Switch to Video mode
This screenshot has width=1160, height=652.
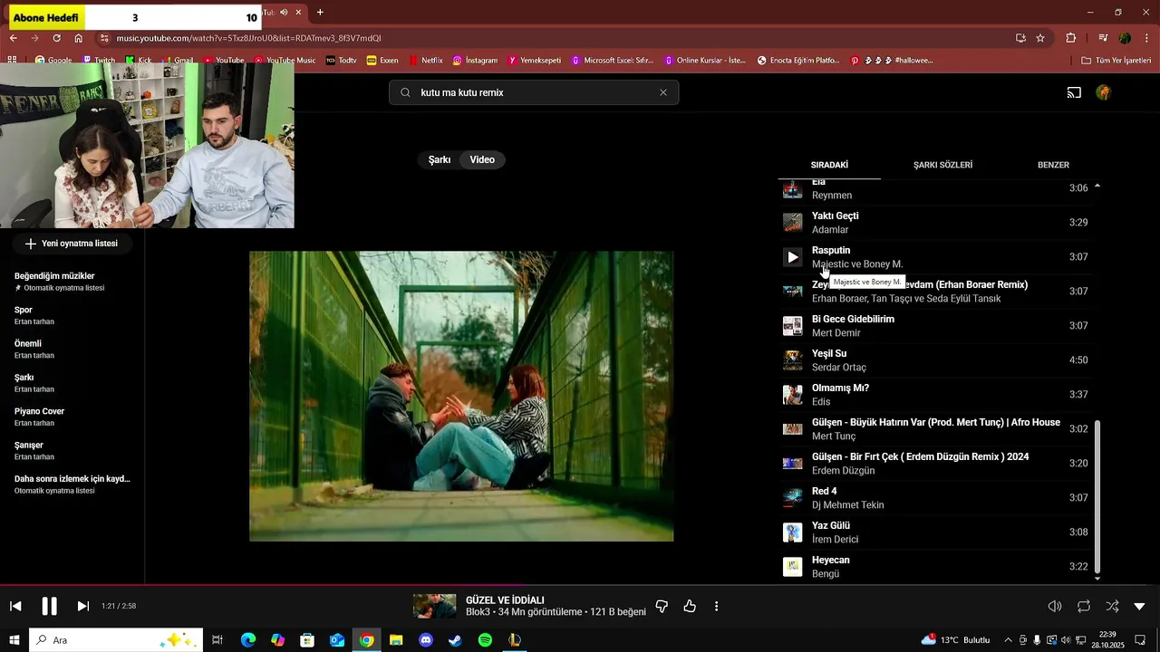coord(482,159)
